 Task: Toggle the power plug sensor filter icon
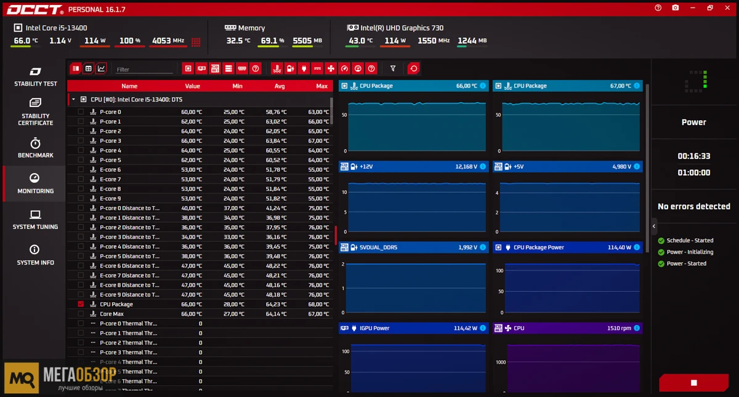(x=304, y=68)
